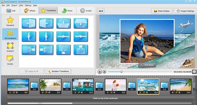The width and height of the screenshot is (197, 105).
Task: Choose the third-row second 3D transition
Action: [46, 50]
